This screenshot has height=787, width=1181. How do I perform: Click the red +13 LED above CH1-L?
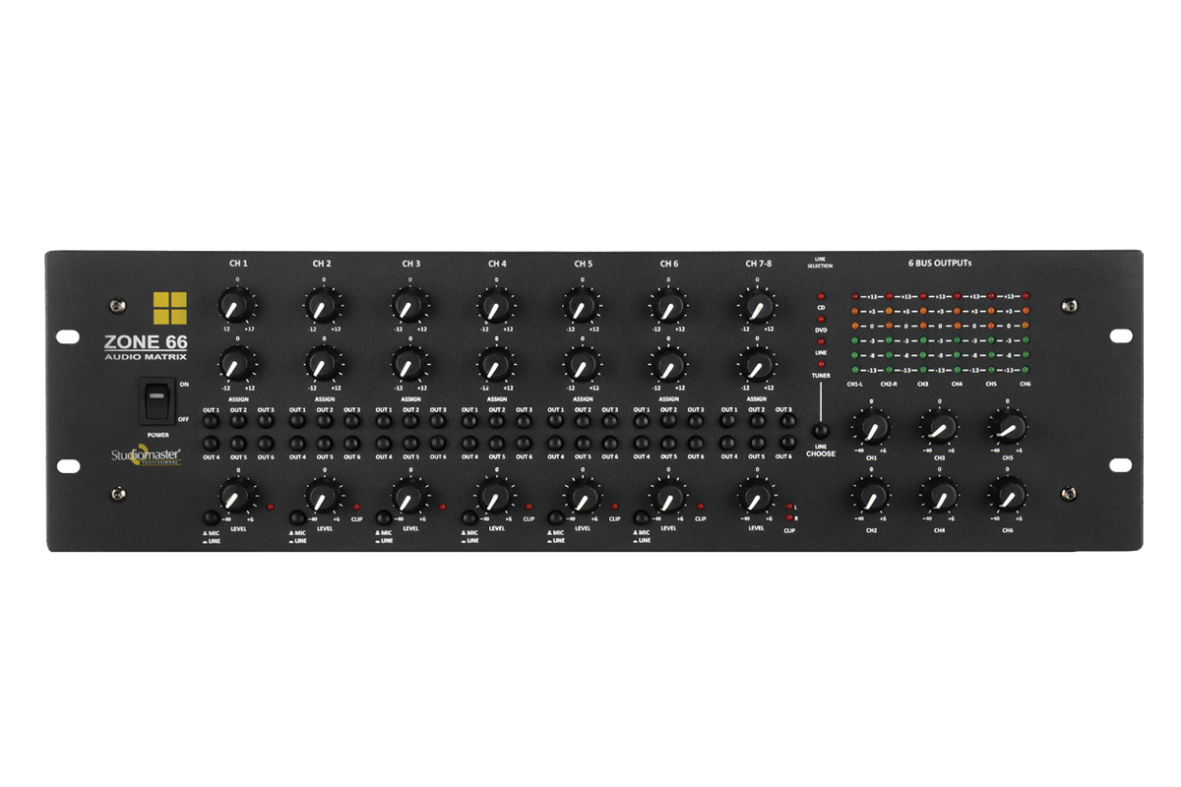[x=855, y=296]
